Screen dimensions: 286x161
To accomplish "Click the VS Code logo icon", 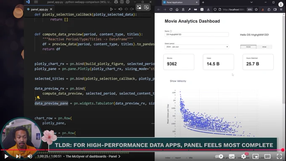I will pyautogui.click(x=28, y=2).
